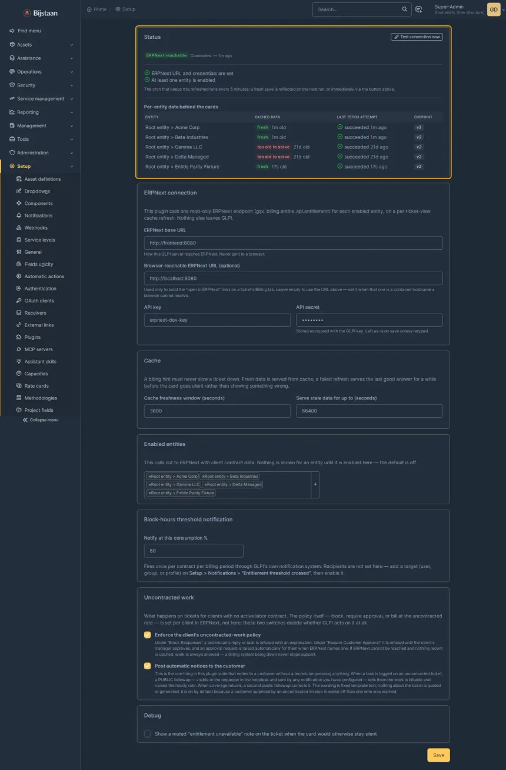The height and width of the screenshot is (770, 506).
Task: Expand the Service management menu
Action: (40, 99)
